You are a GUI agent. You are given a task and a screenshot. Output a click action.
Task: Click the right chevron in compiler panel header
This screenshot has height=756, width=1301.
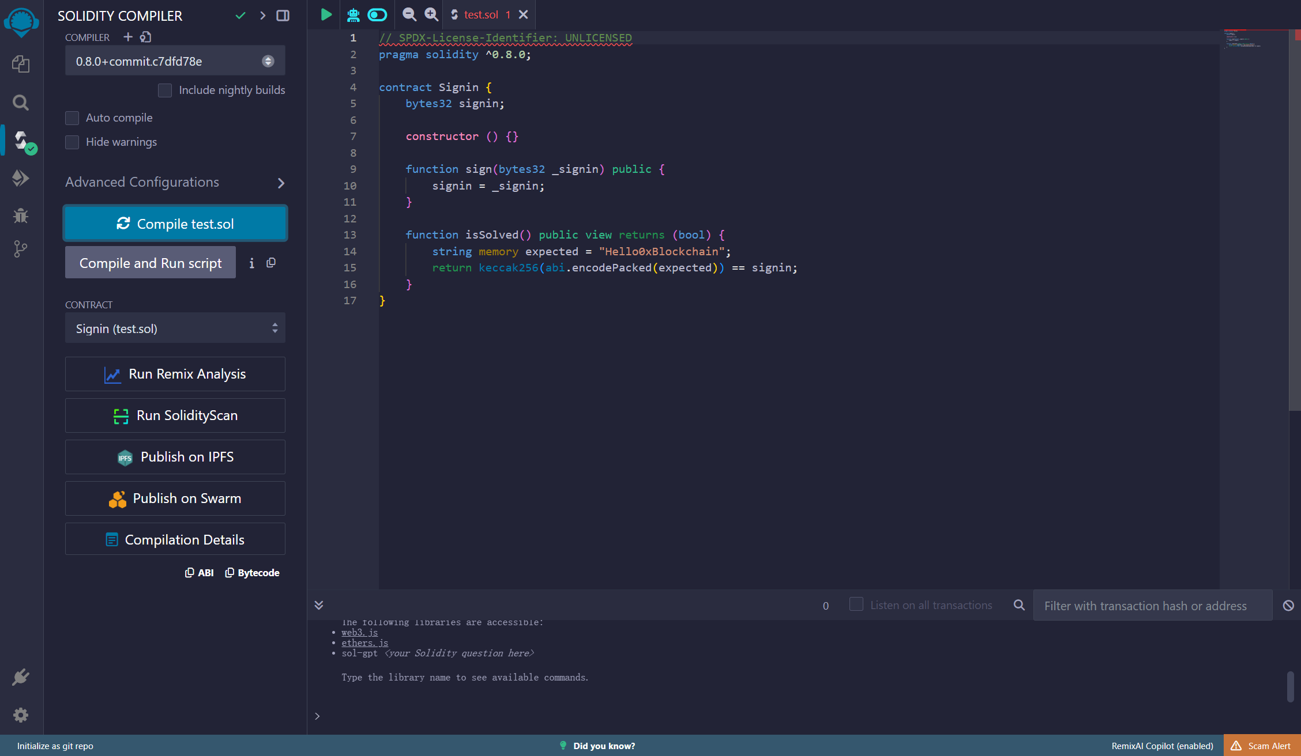262,16
